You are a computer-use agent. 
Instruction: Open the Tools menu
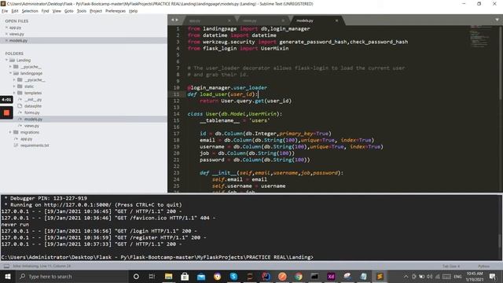[82, 11]
